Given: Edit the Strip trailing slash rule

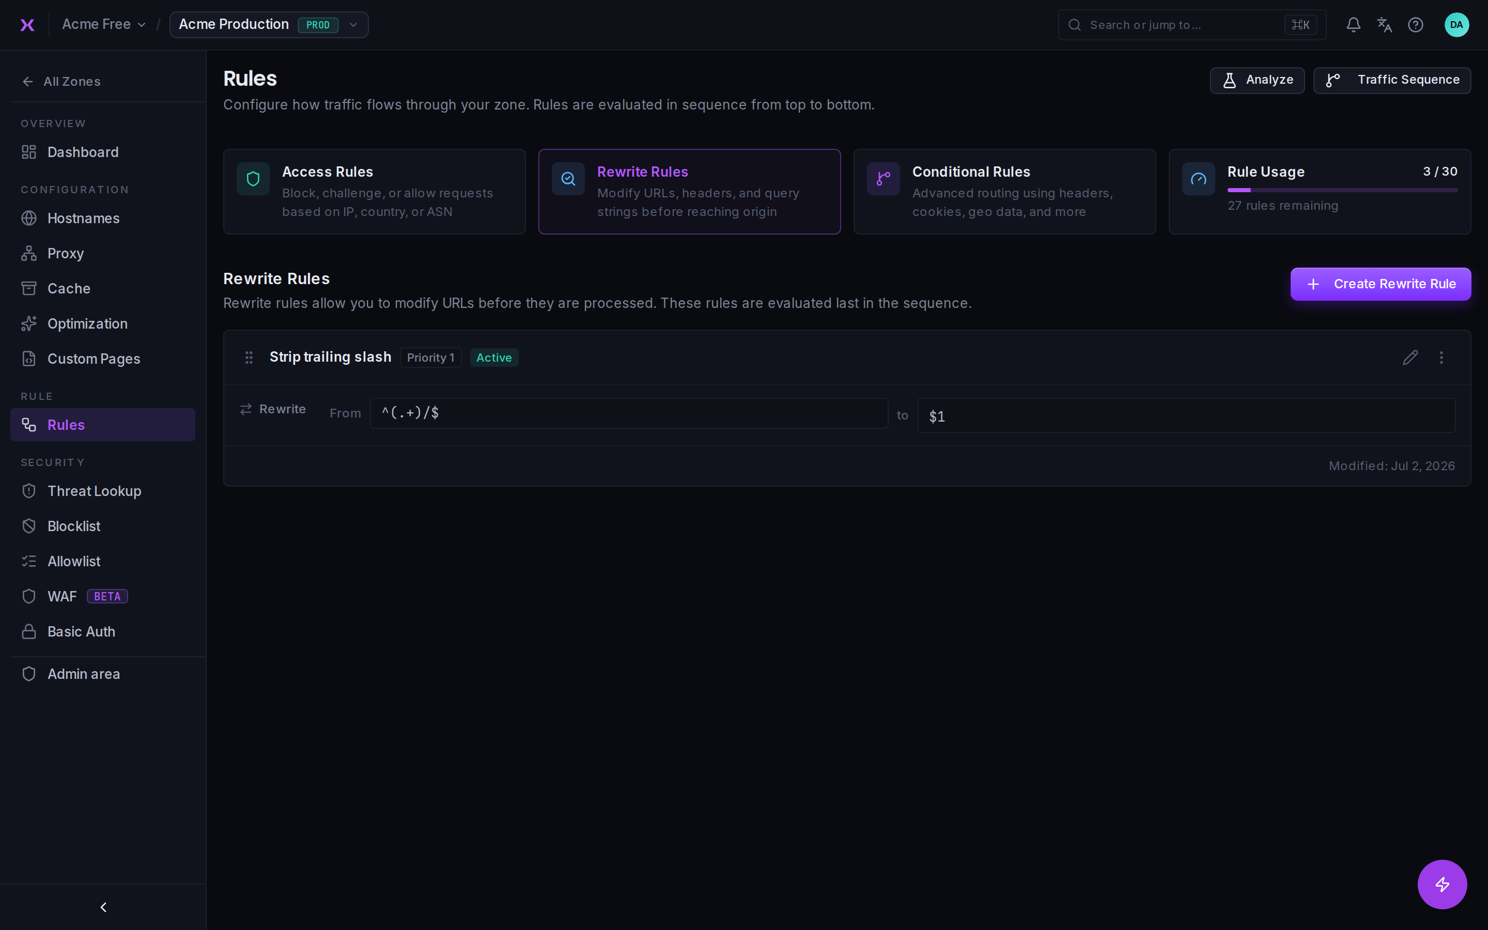Looking at the screenshot, I should click(1411, 358).
